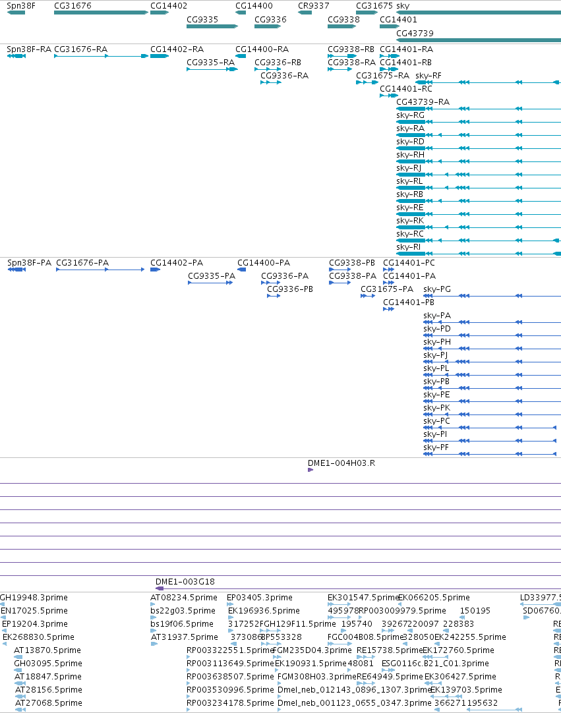Select the CG9338 gene label
The width and height of the screenshot is (561, 713).
pyautogui.click(x=343, y=20)
